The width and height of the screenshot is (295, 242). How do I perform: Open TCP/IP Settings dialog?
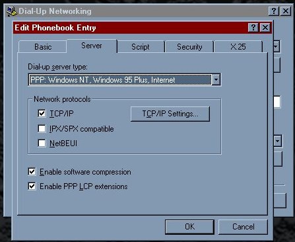(170, 114)
